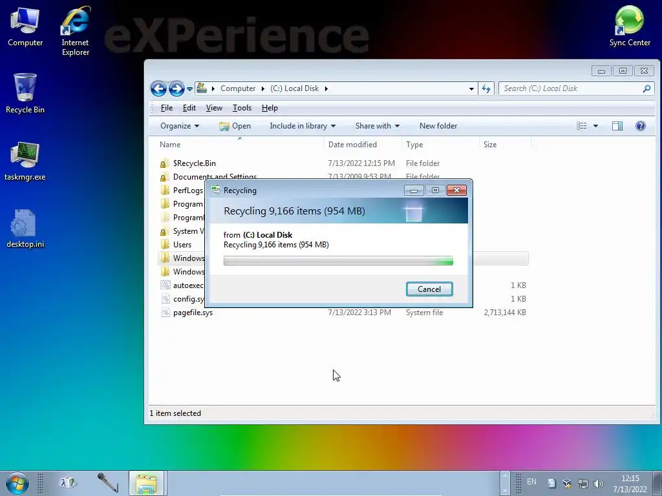Sort by Name column header

click(x=170, y=145)
